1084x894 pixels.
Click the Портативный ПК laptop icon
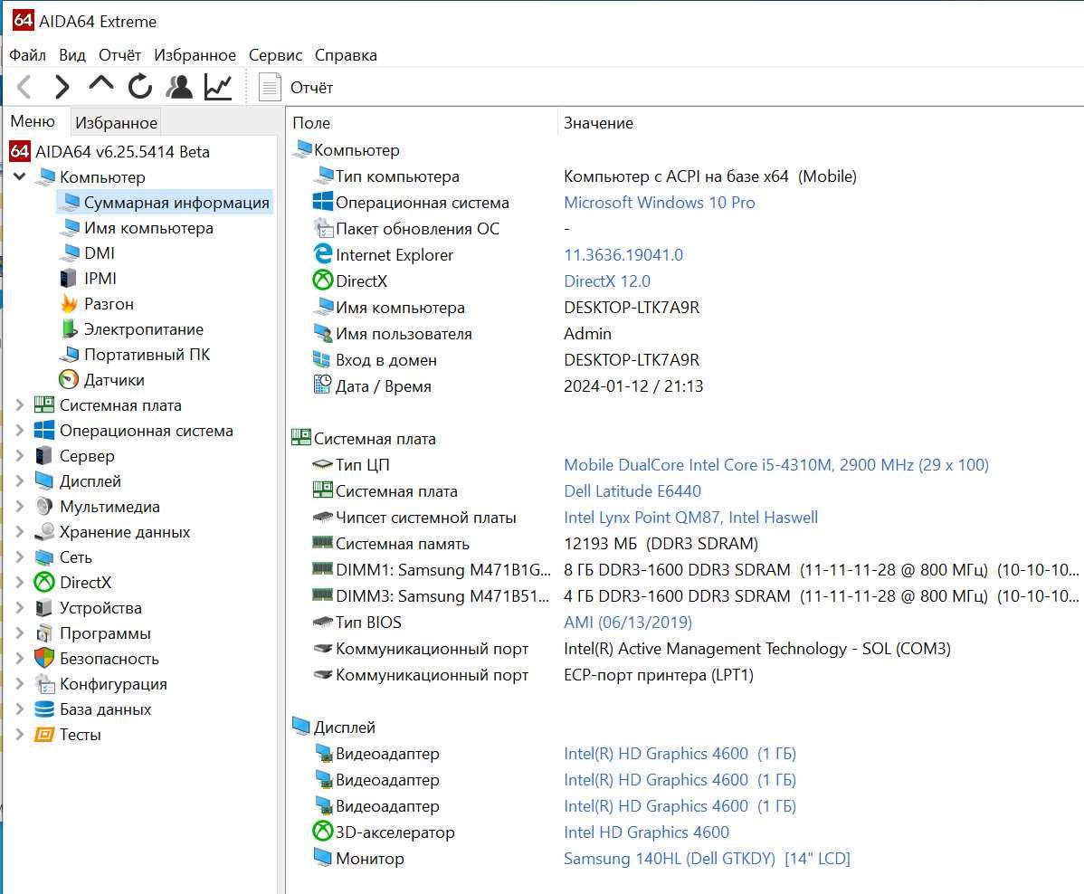69,354
